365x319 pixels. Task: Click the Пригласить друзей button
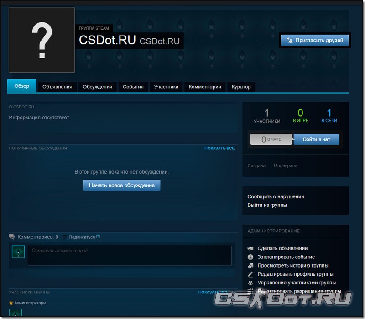tap(315, 40)
